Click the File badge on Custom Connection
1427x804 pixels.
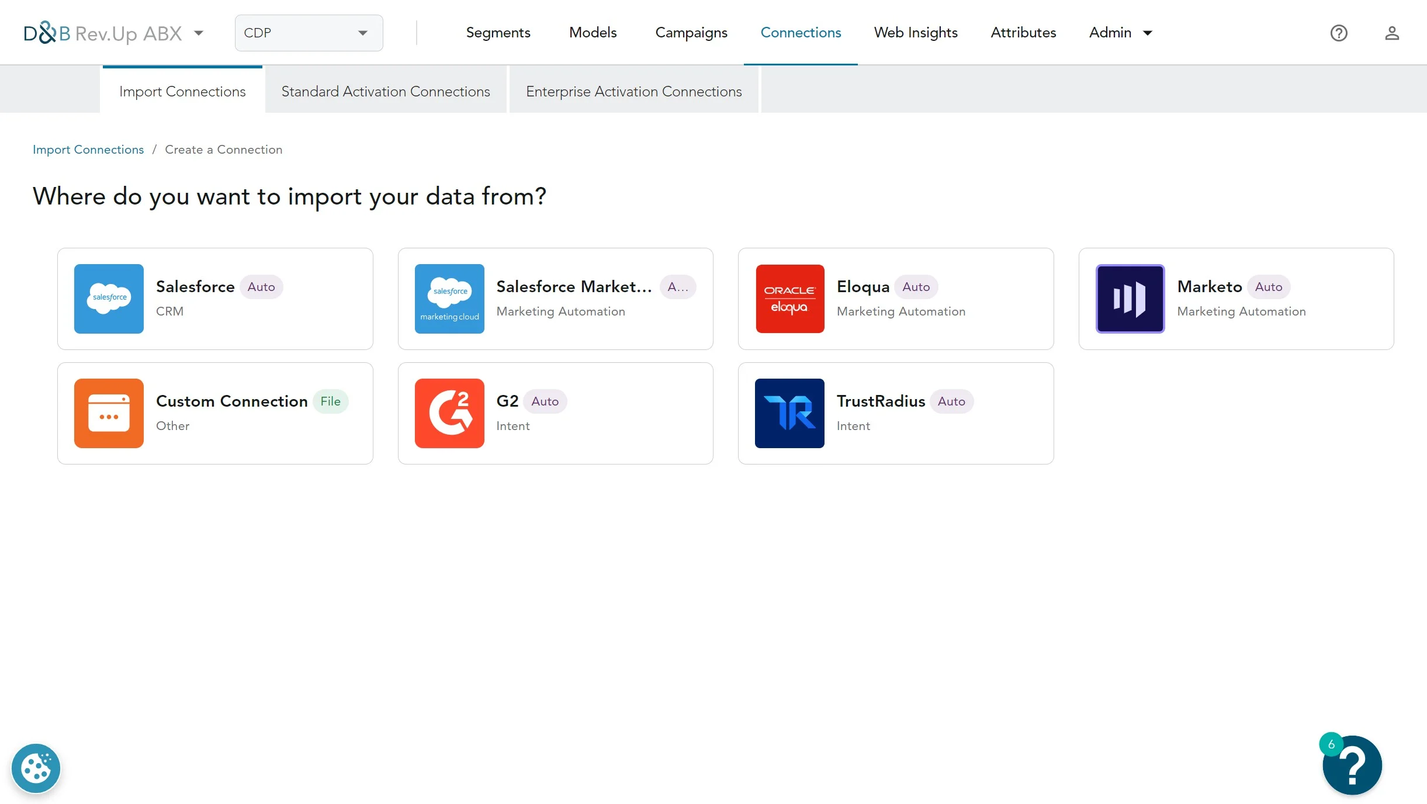click(x=330, y=401)
